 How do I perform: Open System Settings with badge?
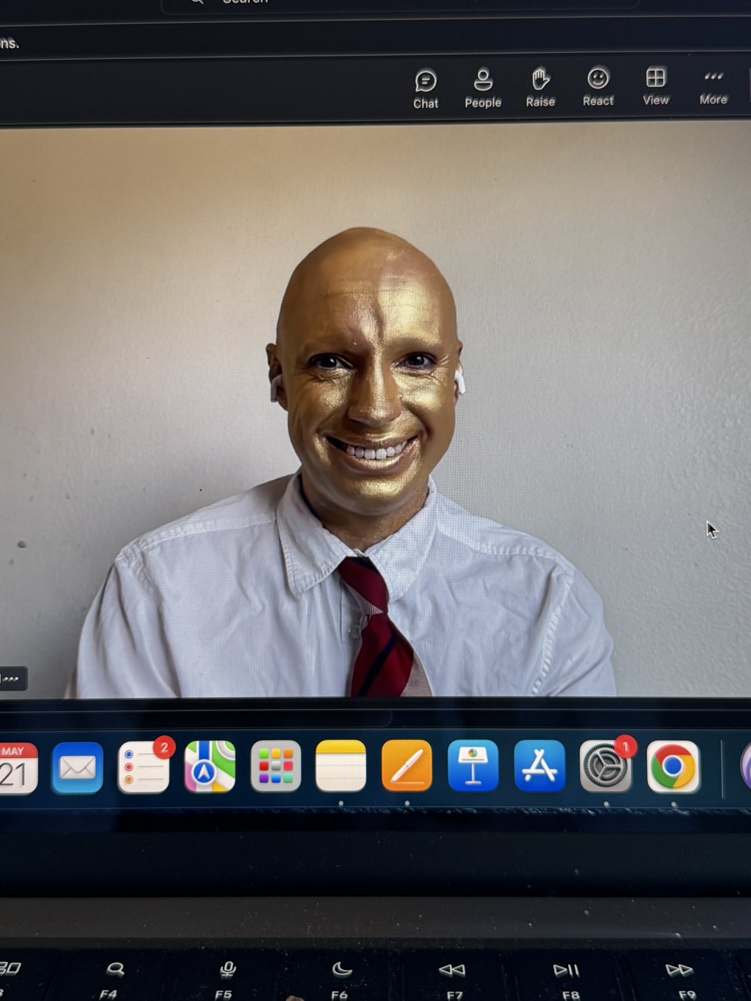coord(606,765)
